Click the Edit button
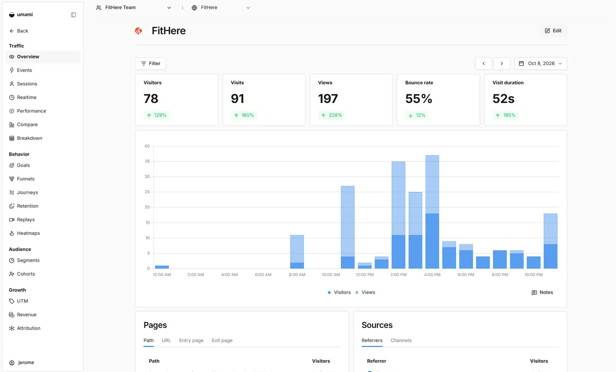Image resolution: width=616 pixels, height=372 pixels. pyautogui.click(x=553, y=31)
